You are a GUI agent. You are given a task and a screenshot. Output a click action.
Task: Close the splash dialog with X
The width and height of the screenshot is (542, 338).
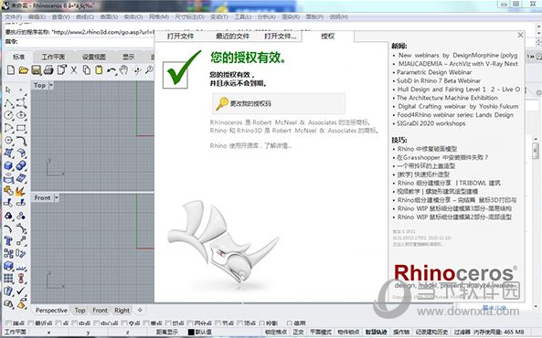(521, 35)
